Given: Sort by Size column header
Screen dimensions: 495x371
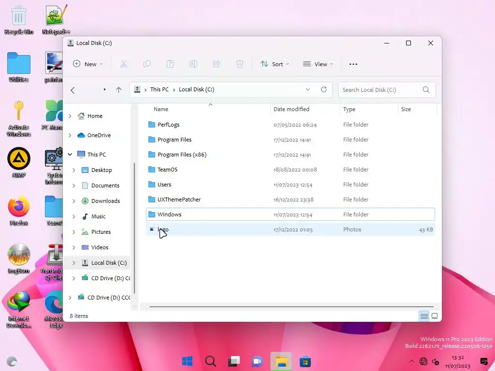Looking at the screenshot, I should [406, 109].
